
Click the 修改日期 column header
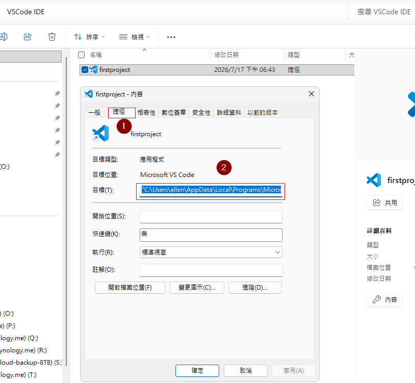(226, 55)
